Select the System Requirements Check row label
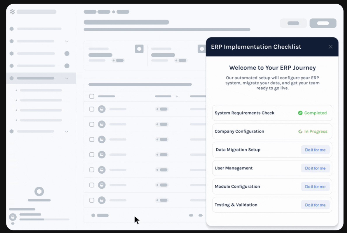347x233 pixels. click(x=244, y=113)
